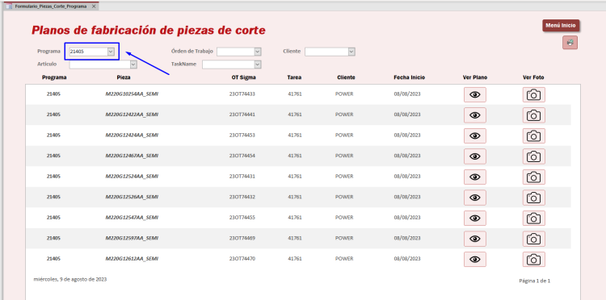Click OT Sigma value 23OT74433
Screen dimensions: 606x300
pyautogui.click(x=242, y=94)
